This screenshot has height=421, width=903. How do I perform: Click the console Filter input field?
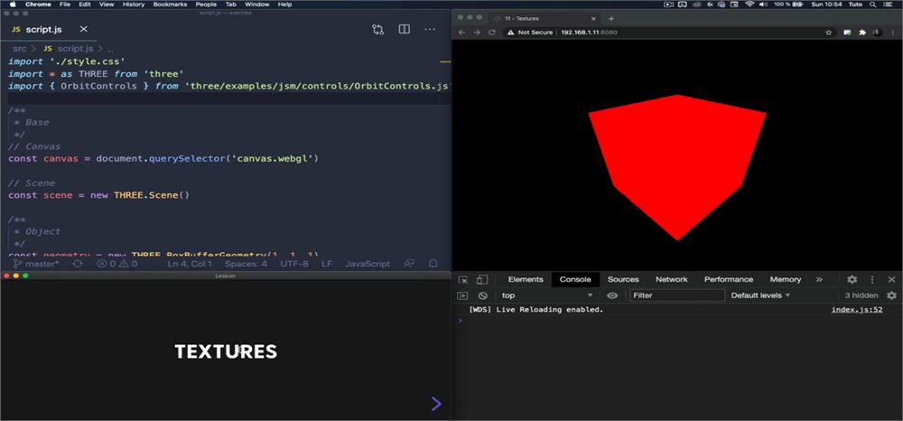[x=677, y=295]
